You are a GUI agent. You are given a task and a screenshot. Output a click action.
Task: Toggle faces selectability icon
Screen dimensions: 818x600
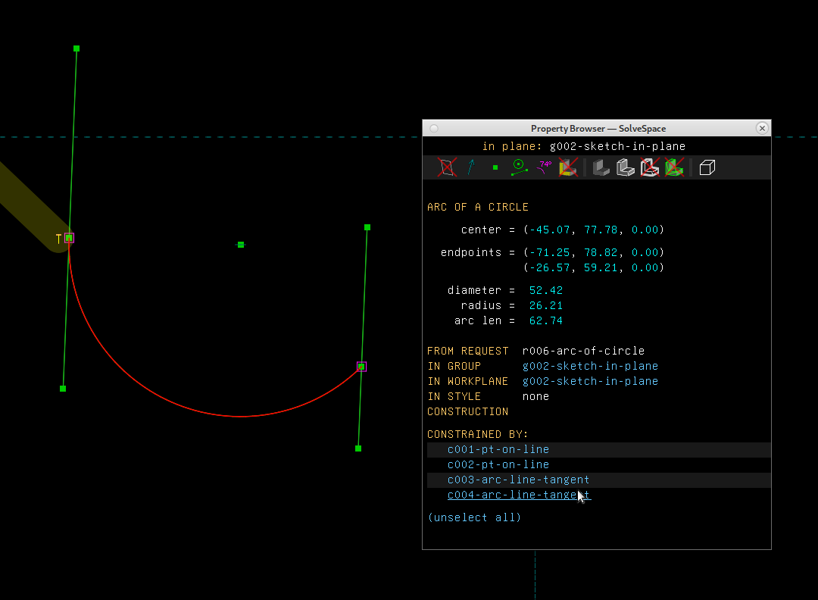pyautogui.click(x=568, y=167)
